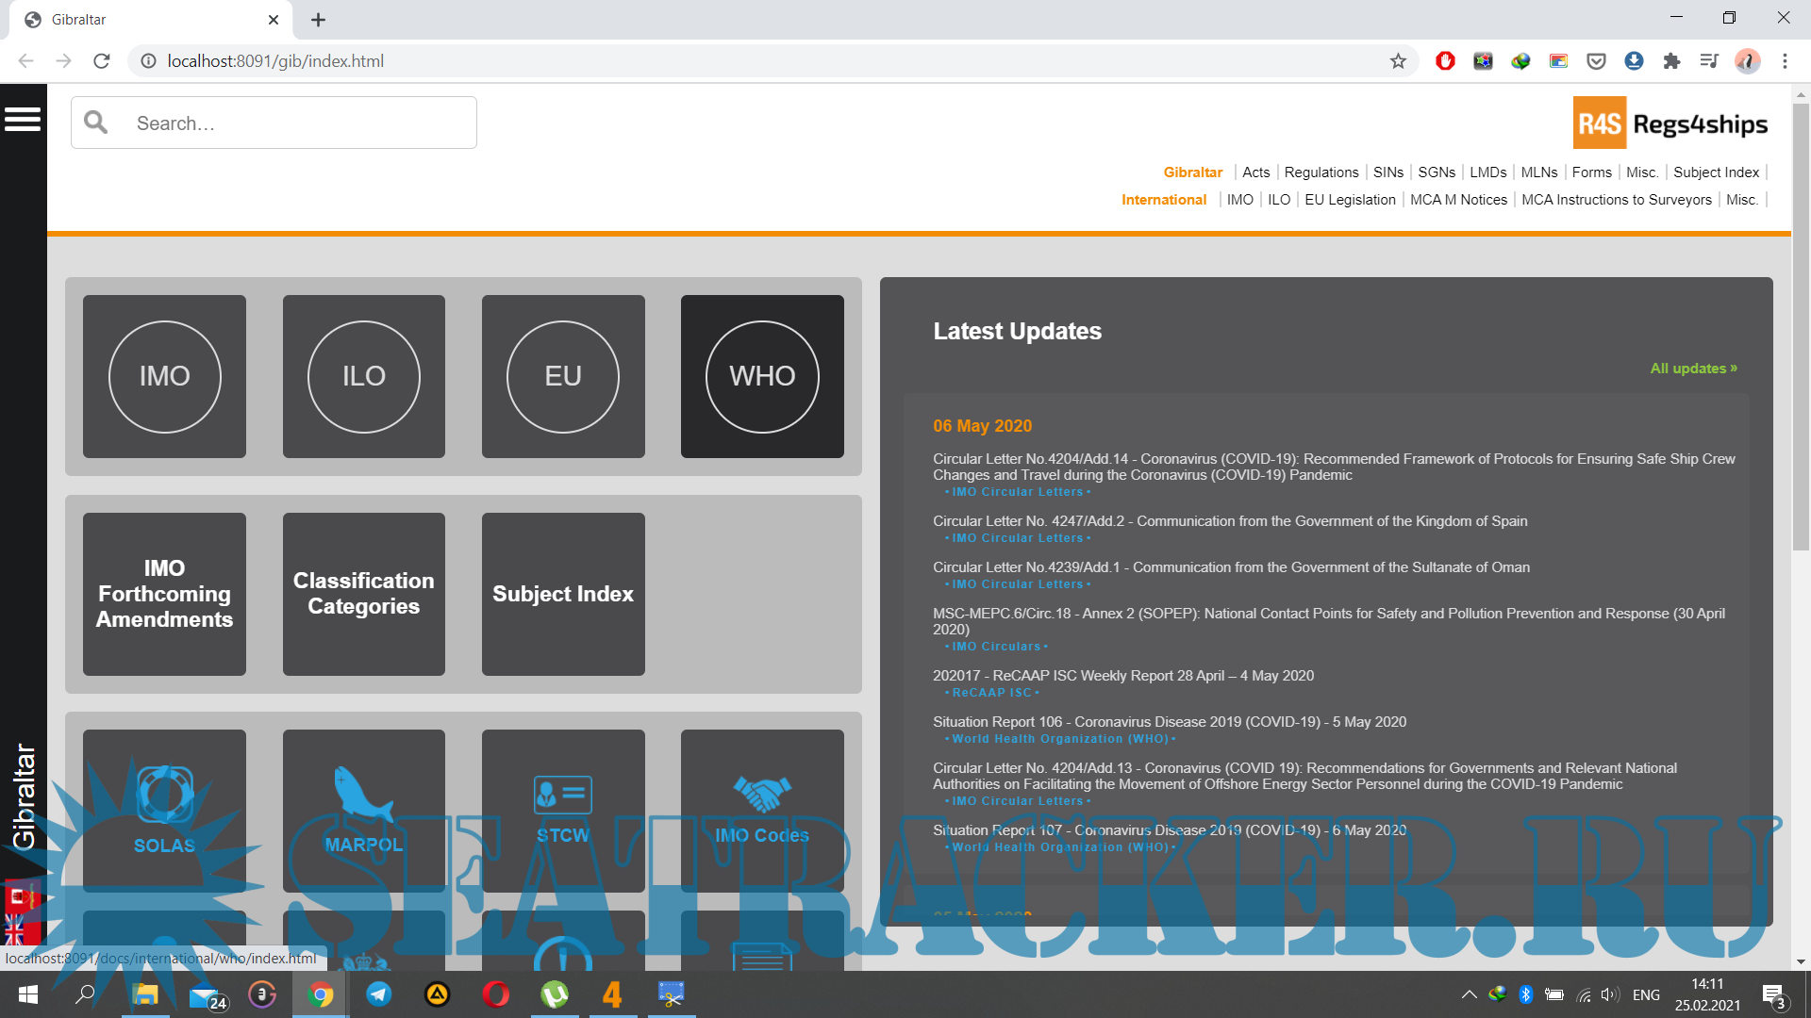The height and width of the screenshot is (1018, 1811).
Task: Open Telegram from the taskbar
Action: (379, 994)
